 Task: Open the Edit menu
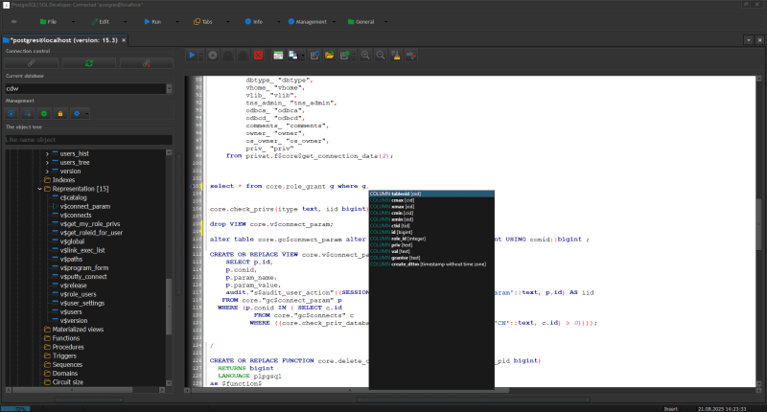pyautogui.click(x=101, y=21)
